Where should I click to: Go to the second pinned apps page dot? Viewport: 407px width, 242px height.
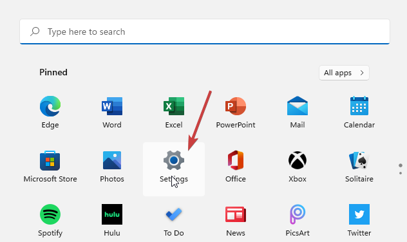[x=401, y=173]
